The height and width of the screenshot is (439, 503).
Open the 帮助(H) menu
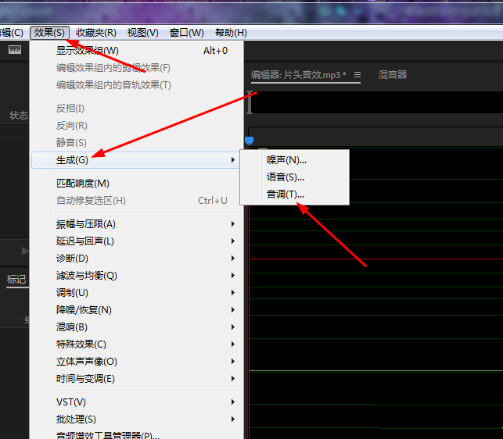pos(231,33)
